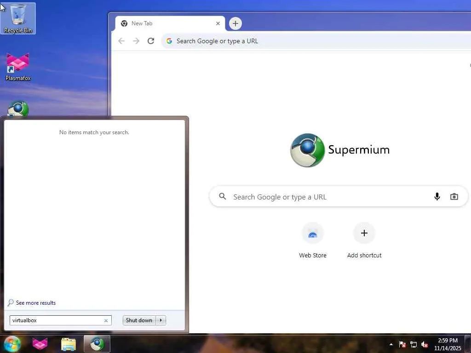Screen dimensions: 471x353
Task: Open File Explorer from the taskbar
Action: coord(69,344)
